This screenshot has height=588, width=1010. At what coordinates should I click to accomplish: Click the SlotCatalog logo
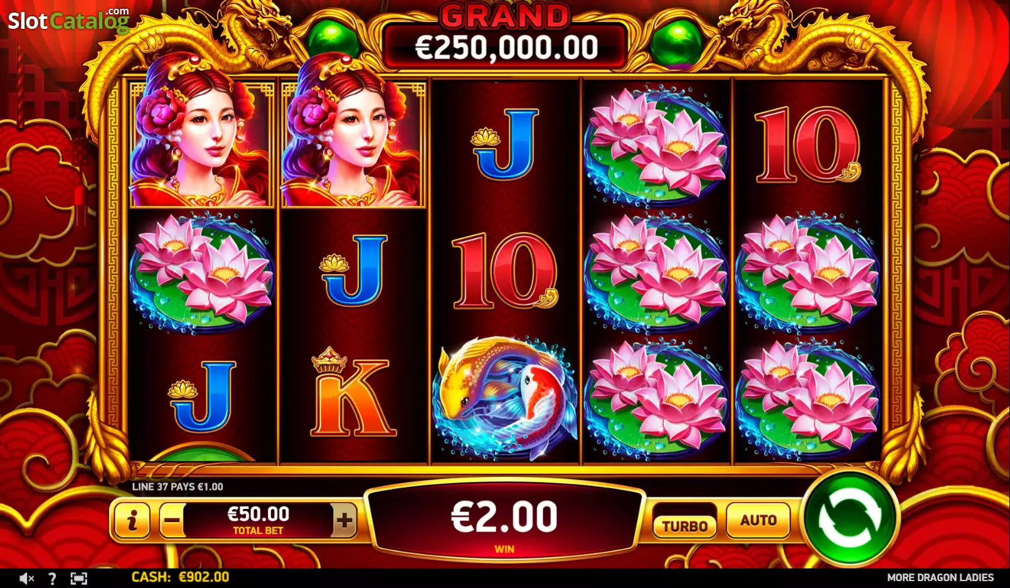point(68,21)
